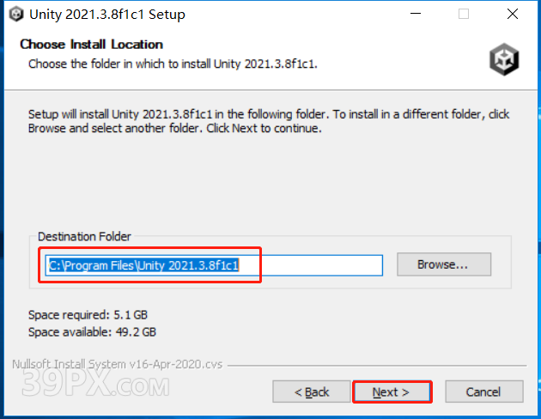Image resolution: width=541 pixels, height=419 pixels.
Task: Click the Destination Folder group label
Action: pos(84,237)
